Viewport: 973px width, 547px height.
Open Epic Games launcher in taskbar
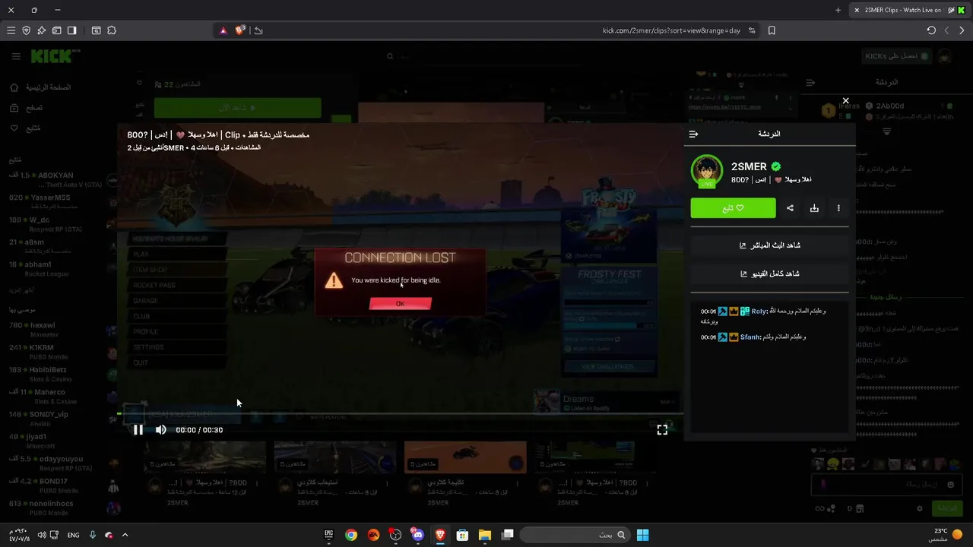329,535
